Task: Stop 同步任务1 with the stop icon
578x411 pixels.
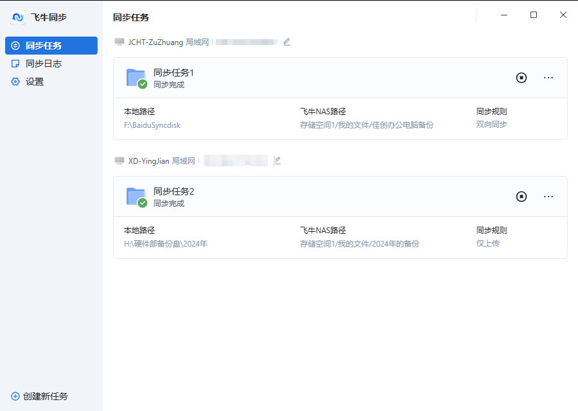Action: point(521,78)
